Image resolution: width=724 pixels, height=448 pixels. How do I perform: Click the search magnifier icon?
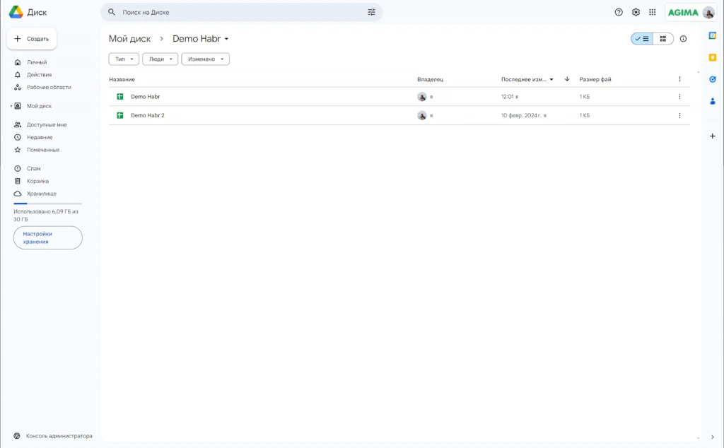(x=111, y=12)
